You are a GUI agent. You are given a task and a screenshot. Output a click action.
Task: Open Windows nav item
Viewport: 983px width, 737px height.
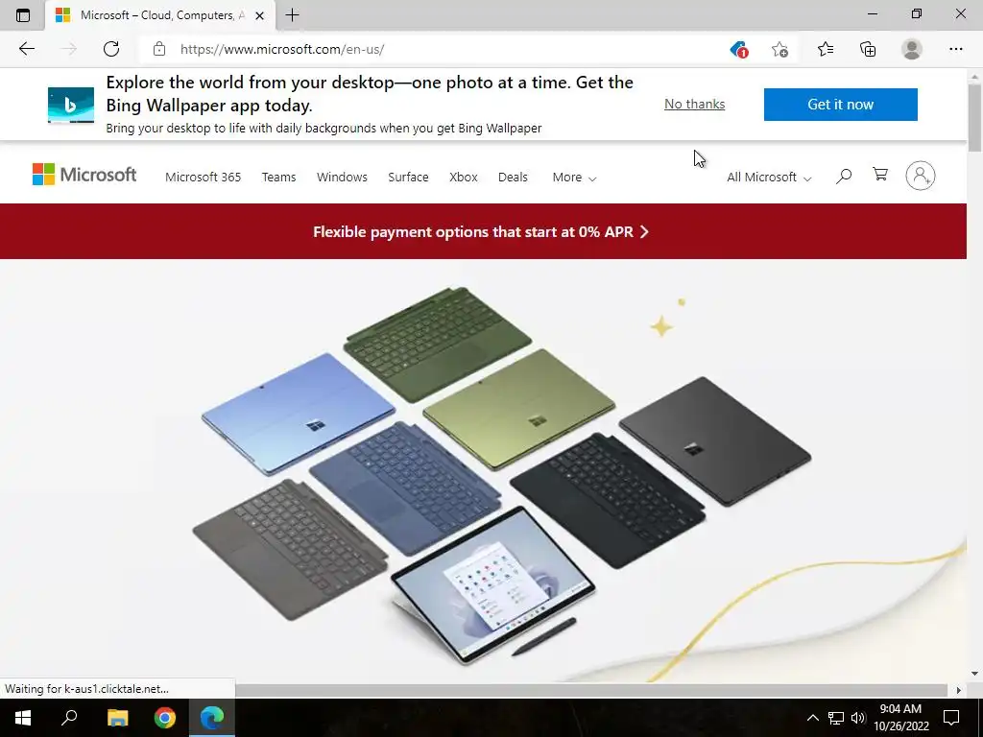point(342,178)
